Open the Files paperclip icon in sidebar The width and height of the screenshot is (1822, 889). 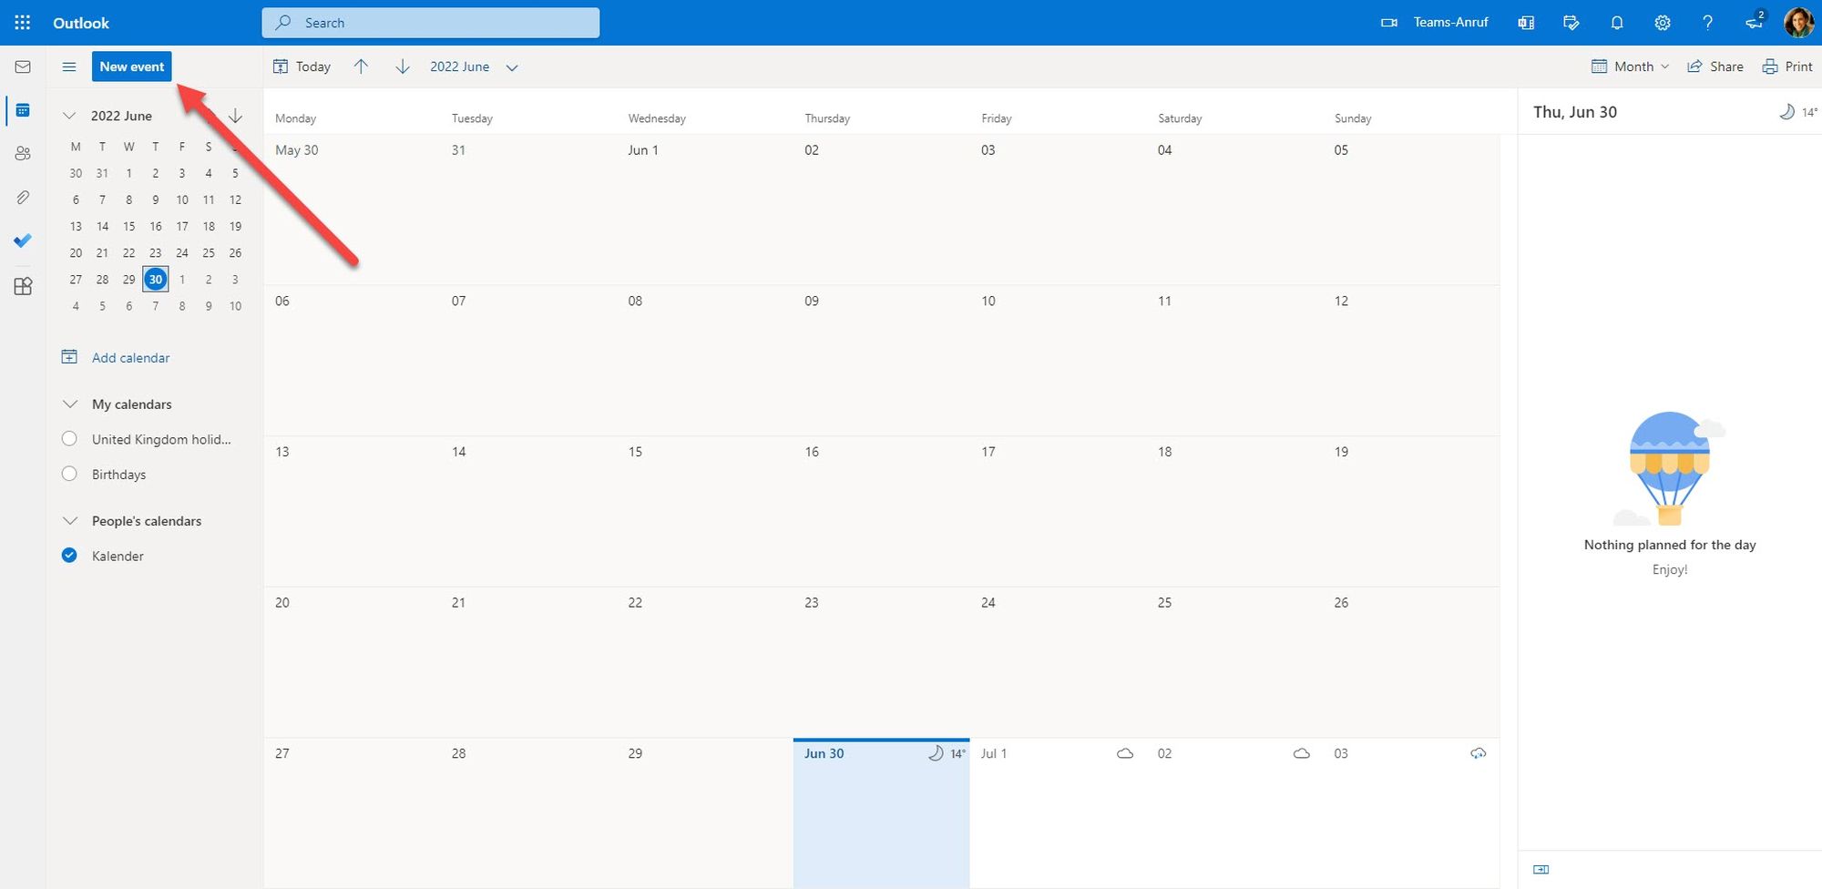click(x=23, y=198)
